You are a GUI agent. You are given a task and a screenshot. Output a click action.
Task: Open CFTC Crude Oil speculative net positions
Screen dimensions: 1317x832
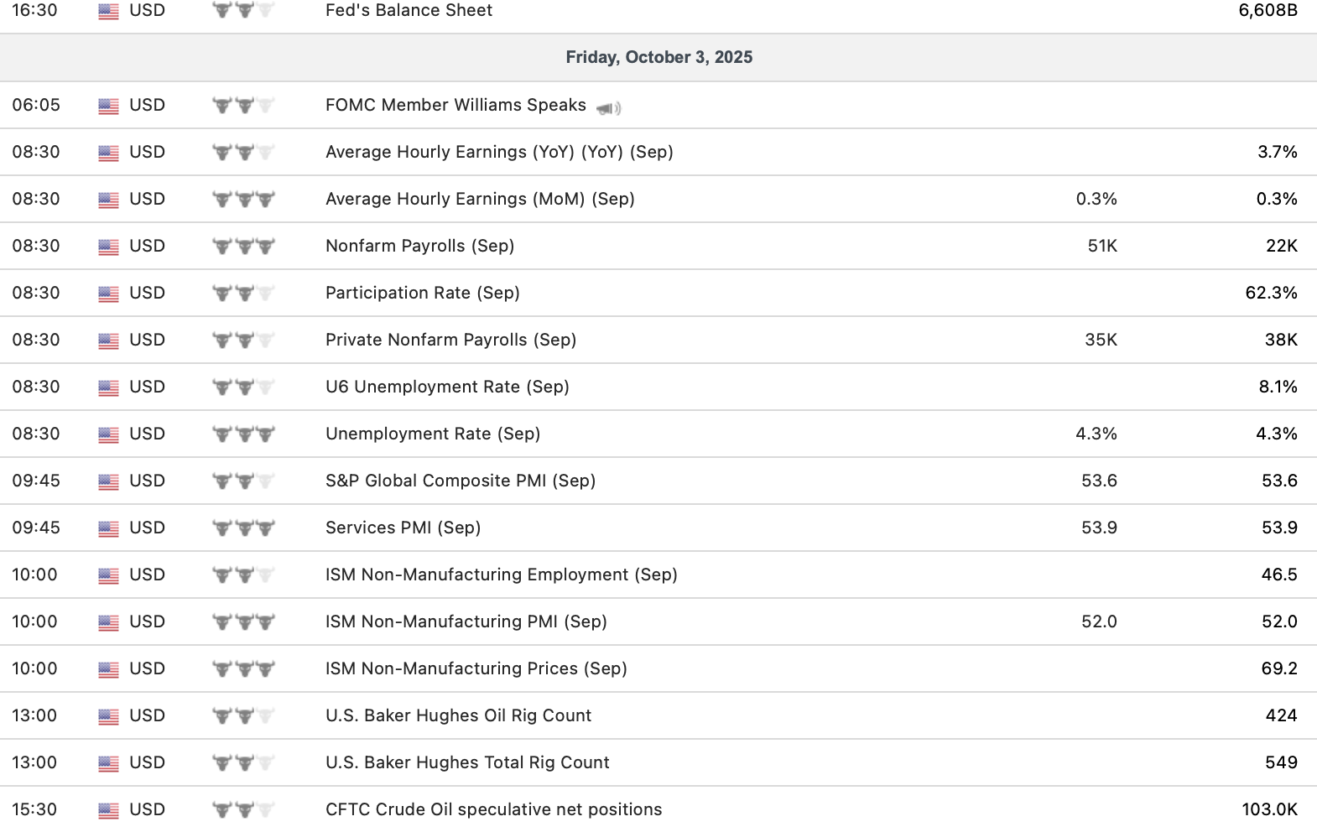pos(493,809)
